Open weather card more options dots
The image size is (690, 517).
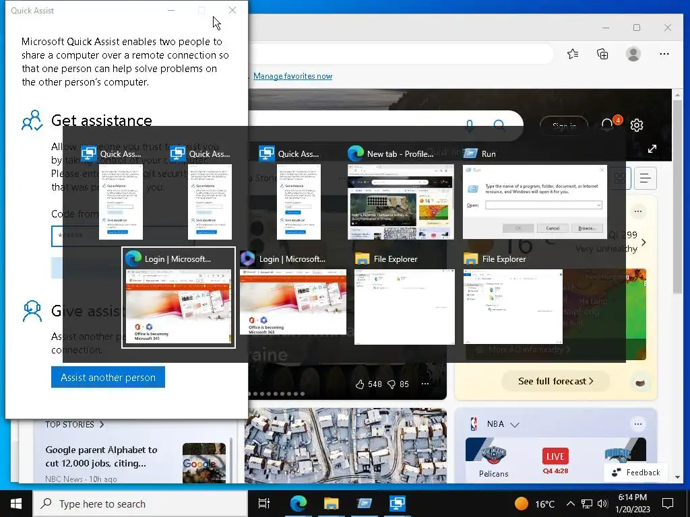638,211
